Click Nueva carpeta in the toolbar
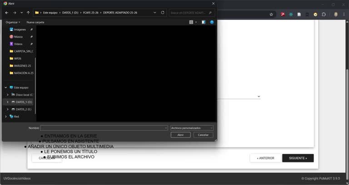This screenshot has width=349, height=185. (x=35, y=22)
